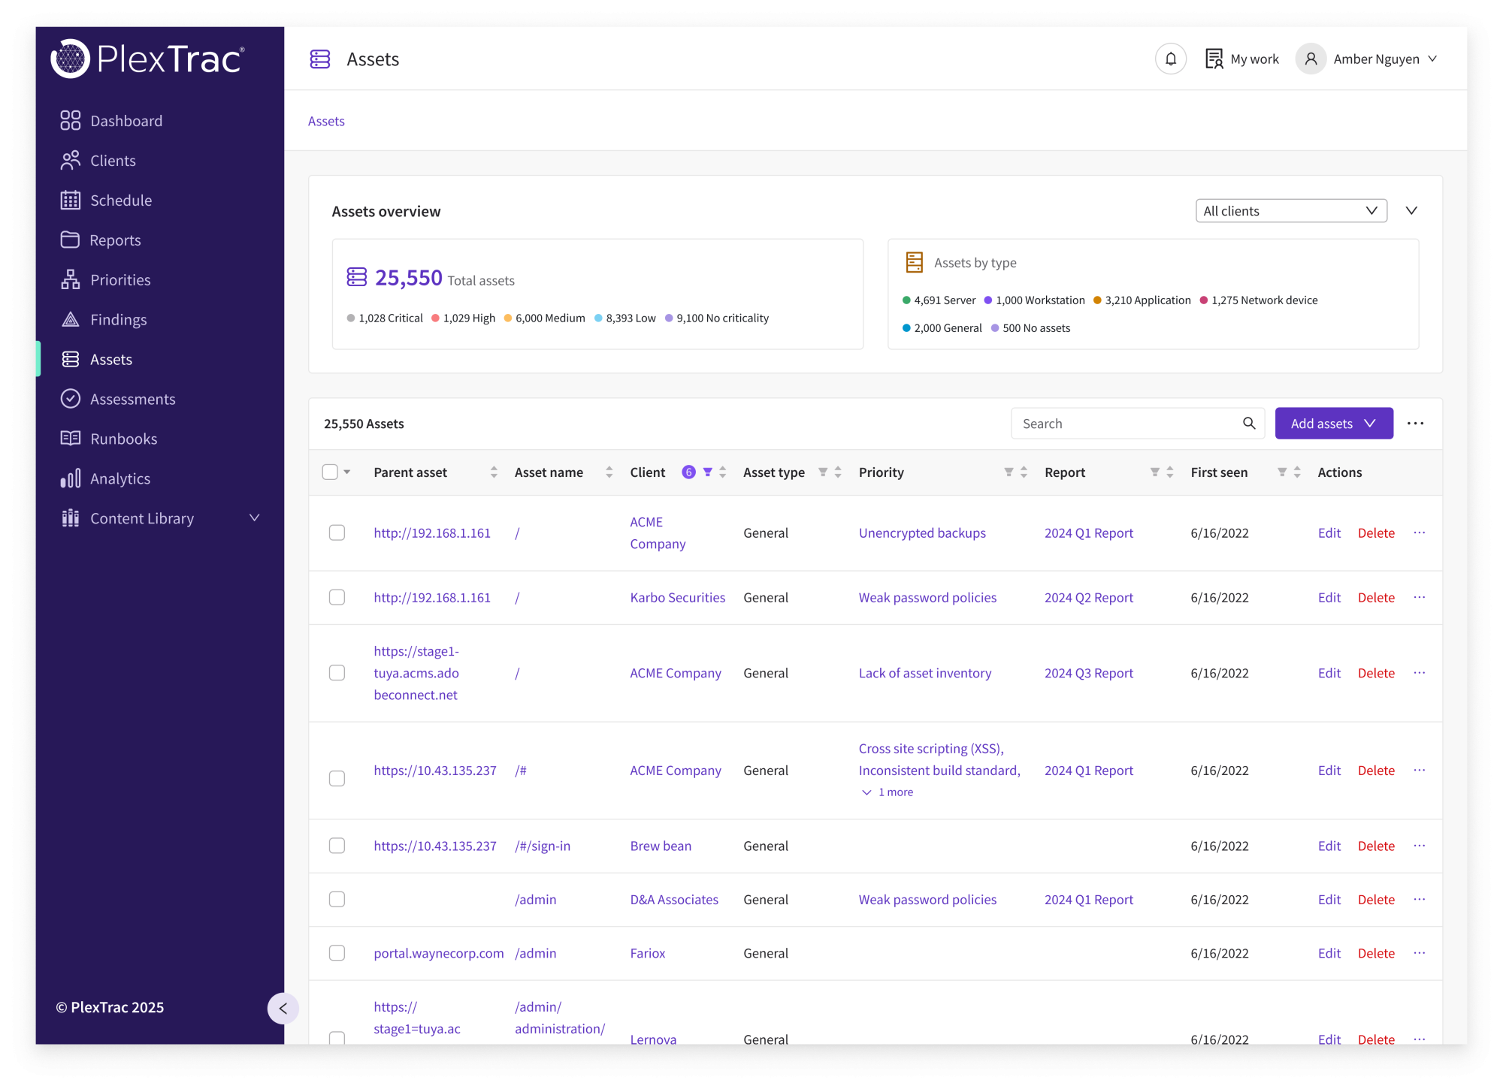
Task: Open the Add assets dropdown
Action: click(x=1333, y=424)
